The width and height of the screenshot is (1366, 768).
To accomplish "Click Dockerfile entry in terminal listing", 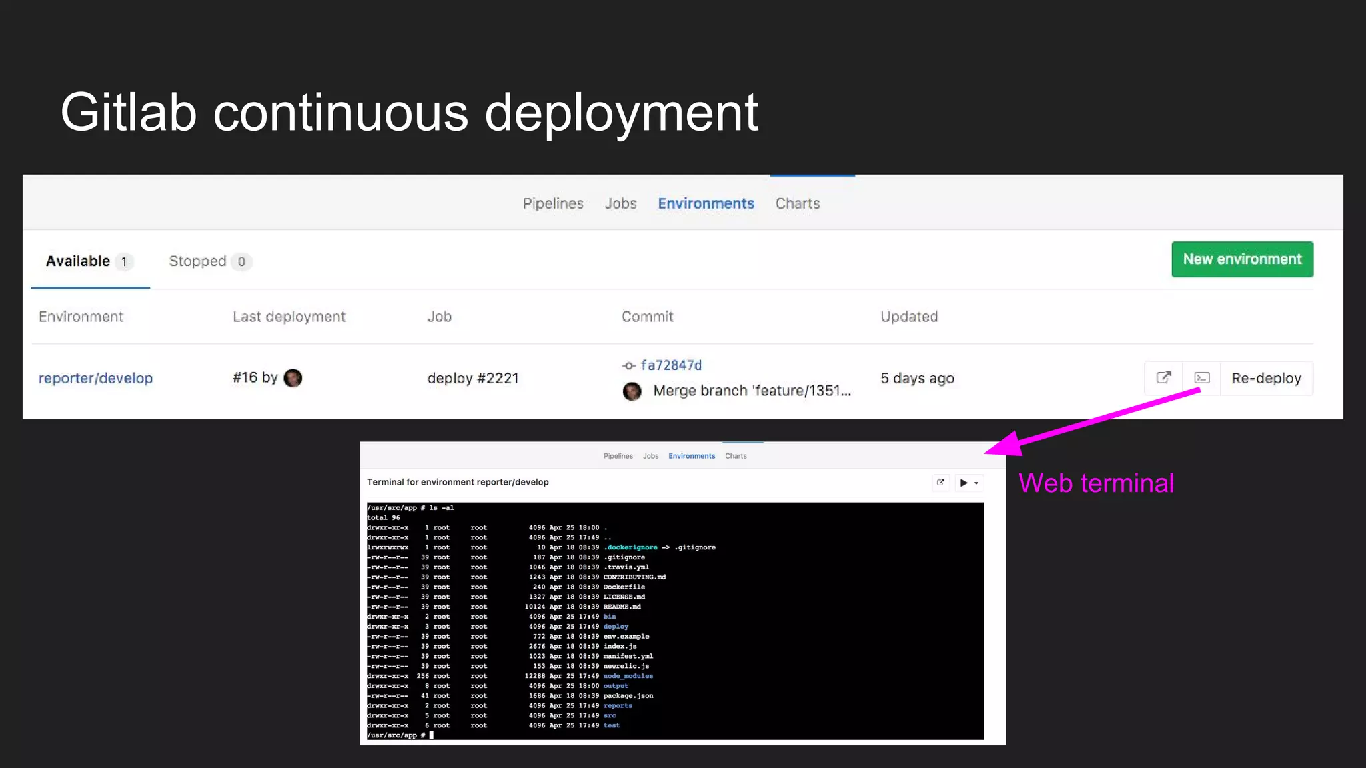I will click(x=624, y=587).
